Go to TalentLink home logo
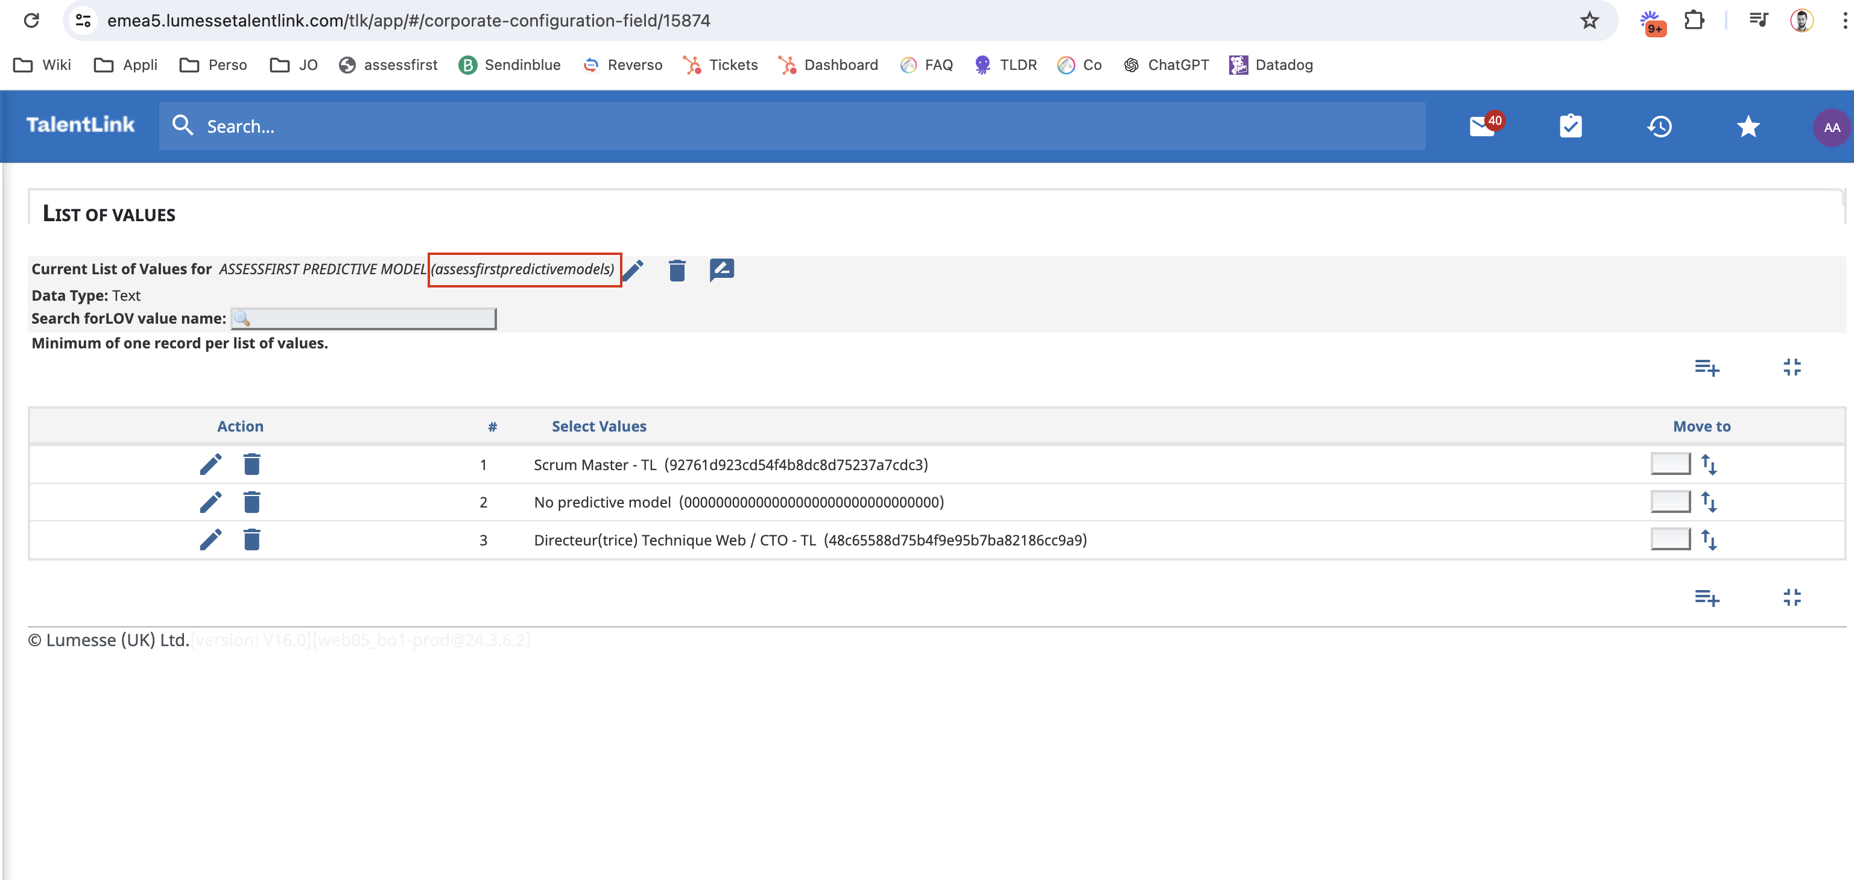Image resolution: width=1854 pixels, height=880 pixels. 81,125
